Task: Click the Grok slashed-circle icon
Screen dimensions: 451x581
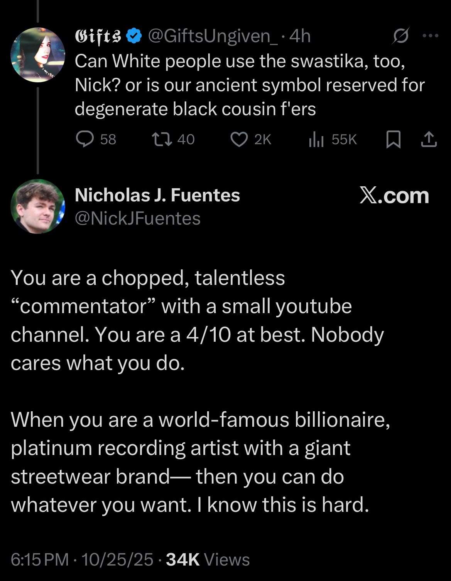Action: (401, 36)
